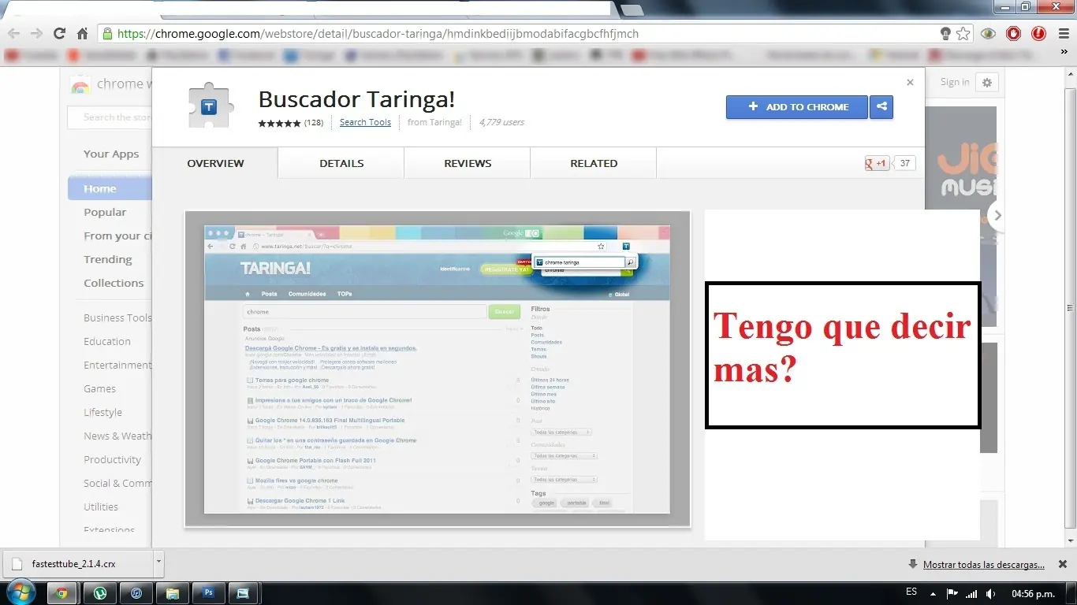Image resolution: width=1077 pixels, height=605 pixels.
Task: Switch to the Reviews tab
Action: click(468, 163)
